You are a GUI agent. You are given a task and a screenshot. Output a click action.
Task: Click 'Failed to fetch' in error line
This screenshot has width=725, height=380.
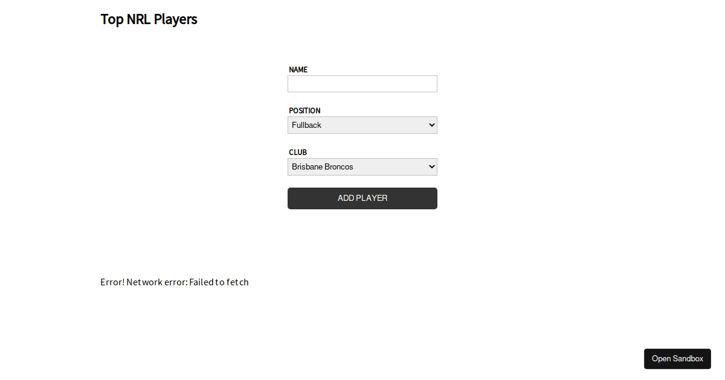[x=219, y=282]
